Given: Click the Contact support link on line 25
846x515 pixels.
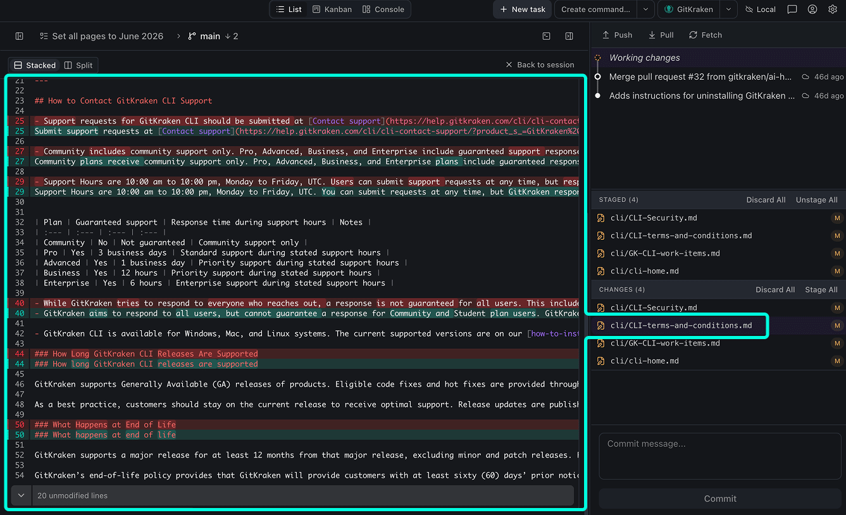Looking at the screenshot, I should [x=347, y=121].
